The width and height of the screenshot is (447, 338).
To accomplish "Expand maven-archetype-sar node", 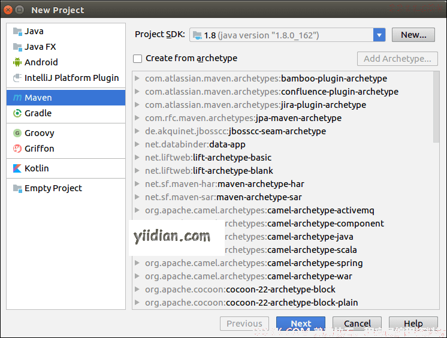I will [x=137, y=197].
